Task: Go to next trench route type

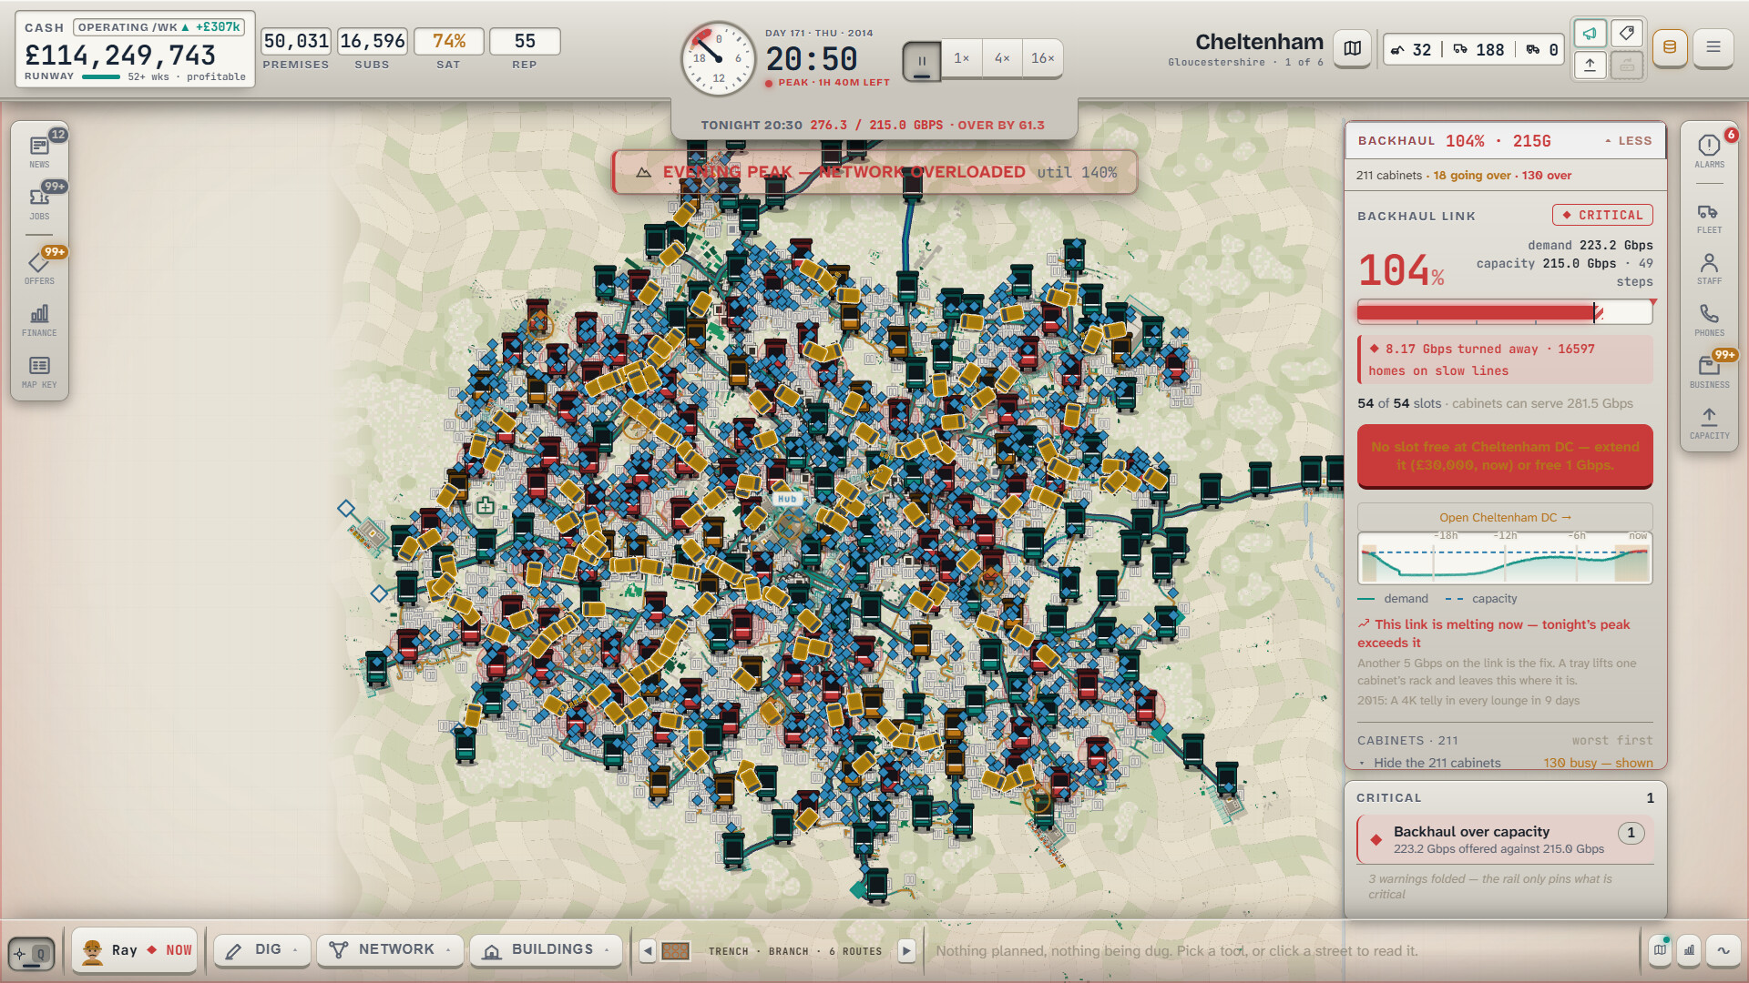Action: pos(906,951)
